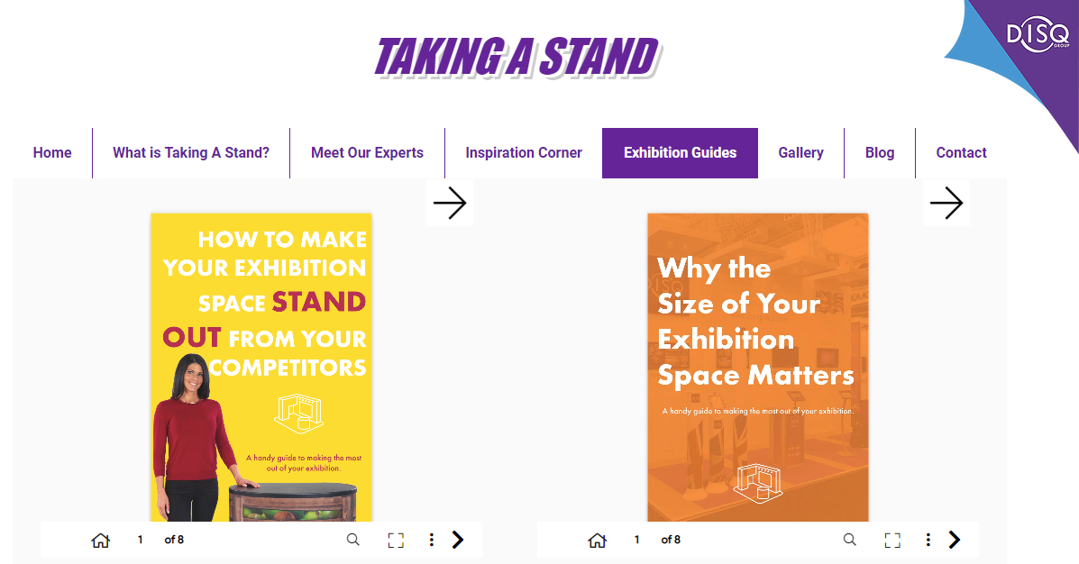1079x564 pixels.
Task: Click arrow button above yellow guide
Action: coord(450,204)
